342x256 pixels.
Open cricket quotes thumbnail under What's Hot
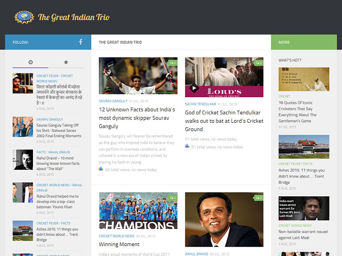tap(304, 79)
